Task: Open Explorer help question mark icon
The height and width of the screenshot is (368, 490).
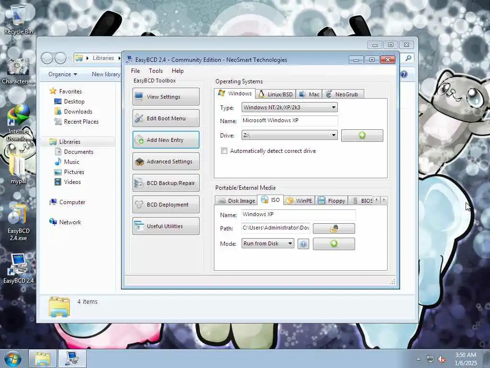Action: coord(404,74)
